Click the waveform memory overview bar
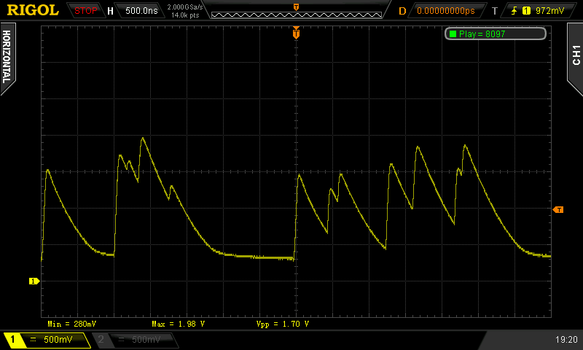This screenshot has height=350, width=583. point(295,11)
